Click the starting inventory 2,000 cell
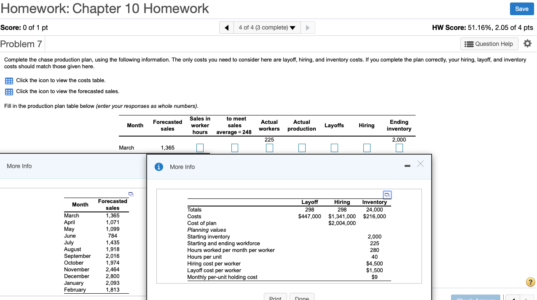 coord(399,139)
